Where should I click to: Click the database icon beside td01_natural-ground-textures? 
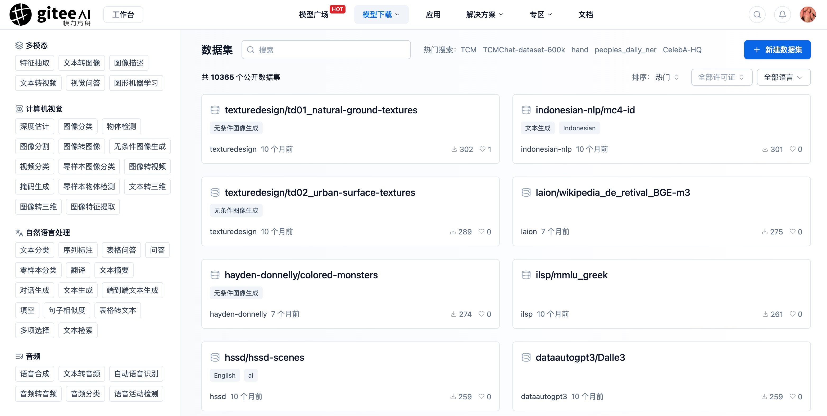coord(215,110)
